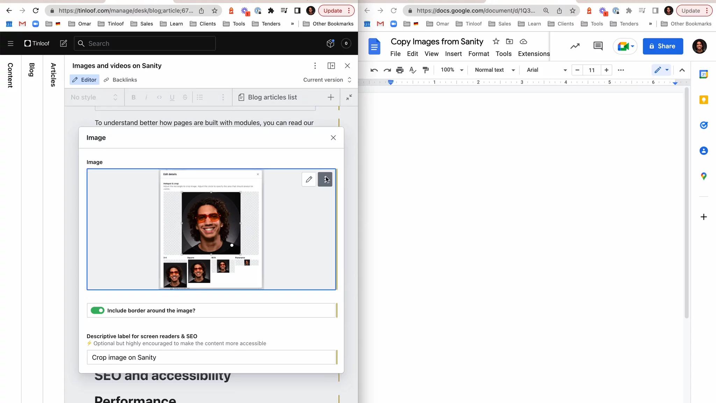Click the pencil edit icon on image

coord(309,179)
